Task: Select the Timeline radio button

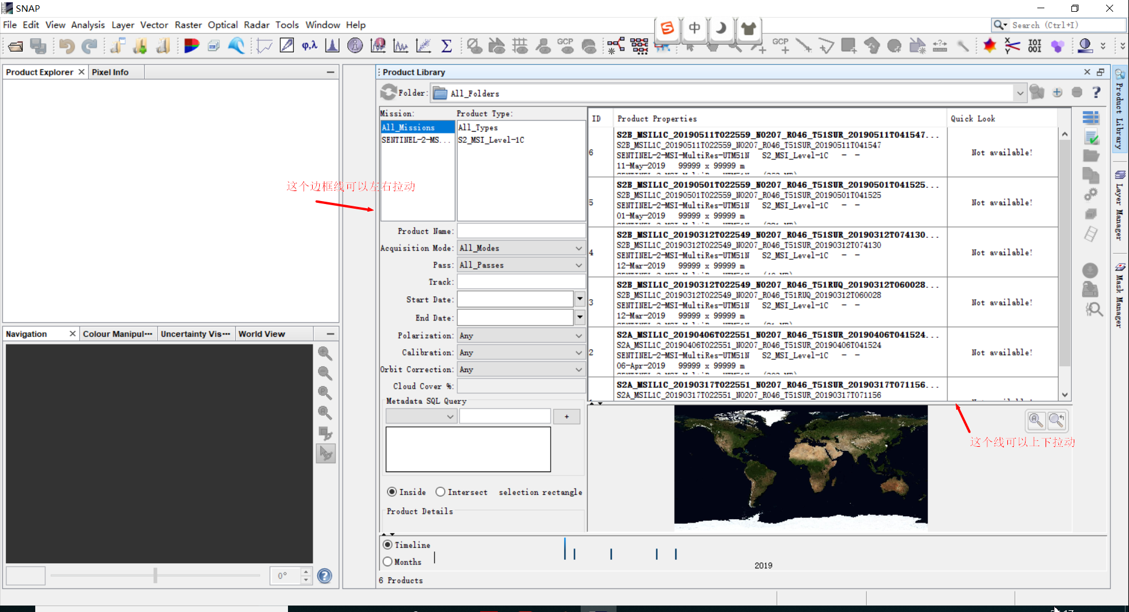Action: (388, 545)
